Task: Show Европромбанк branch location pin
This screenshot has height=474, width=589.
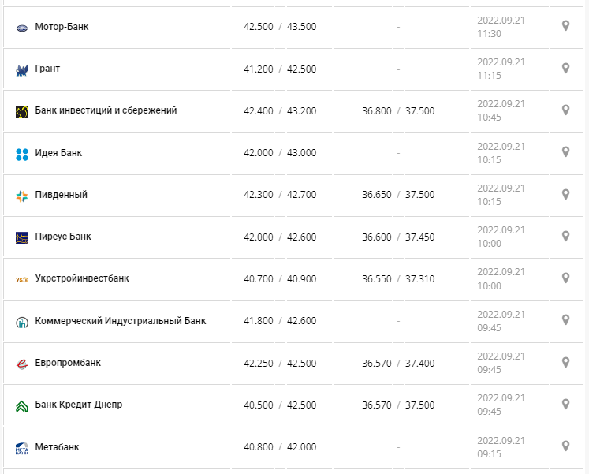Action: point(565,362)
